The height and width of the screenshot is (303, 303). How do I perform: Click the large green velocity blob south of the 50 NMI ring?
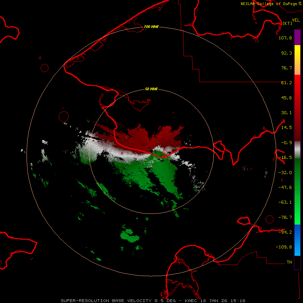130,235
